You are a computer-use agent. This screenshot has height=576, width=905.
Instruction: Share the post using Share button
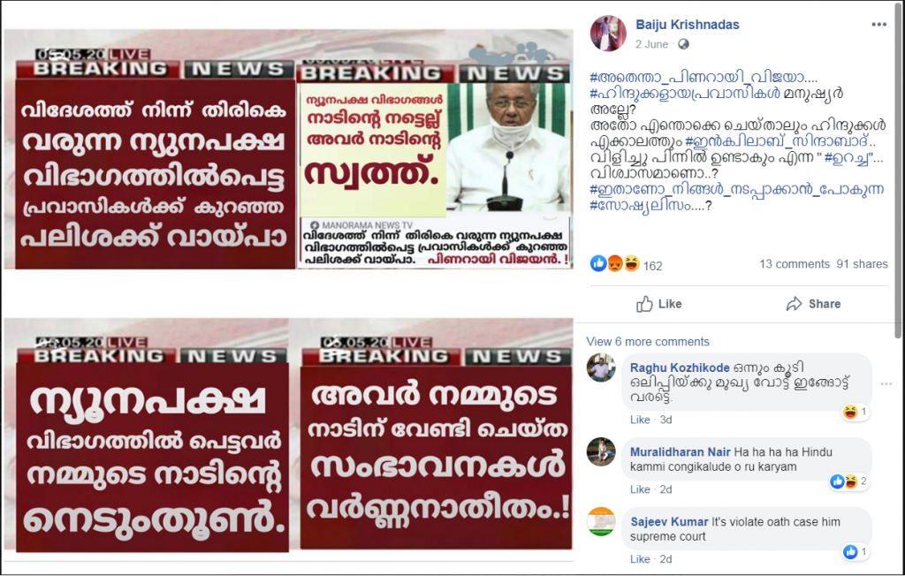813,304
